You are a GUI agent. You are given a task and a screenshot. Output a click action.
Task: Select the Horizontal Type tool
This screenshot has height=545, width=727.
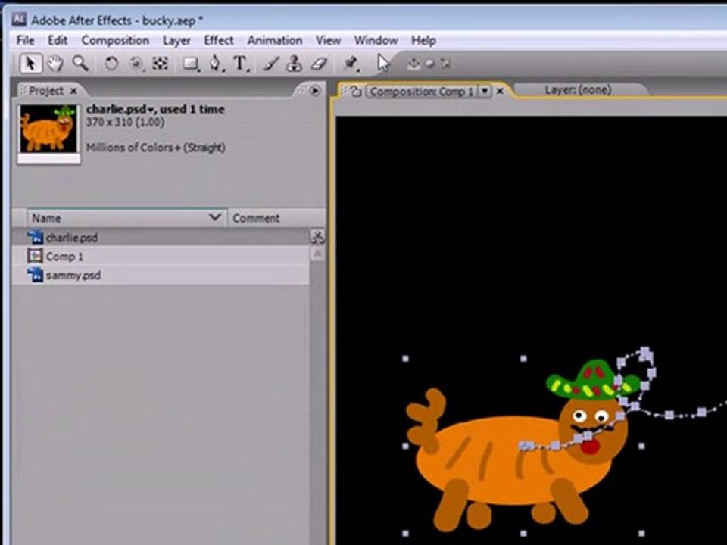[x=241, y=64]
